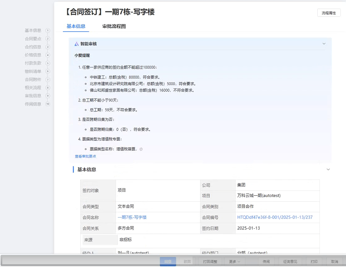Click the 公司 label cell
Screen dimensions: 346x267
pos(218,185)
